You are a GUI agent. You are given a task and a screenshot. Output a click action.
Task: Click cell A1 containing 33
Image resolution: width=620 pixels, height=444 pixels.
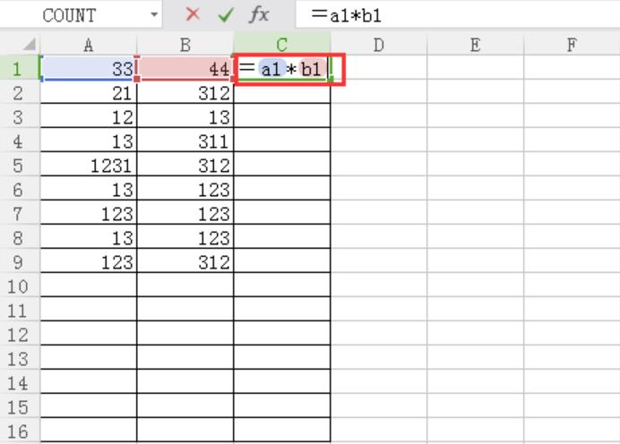[89, 67]
